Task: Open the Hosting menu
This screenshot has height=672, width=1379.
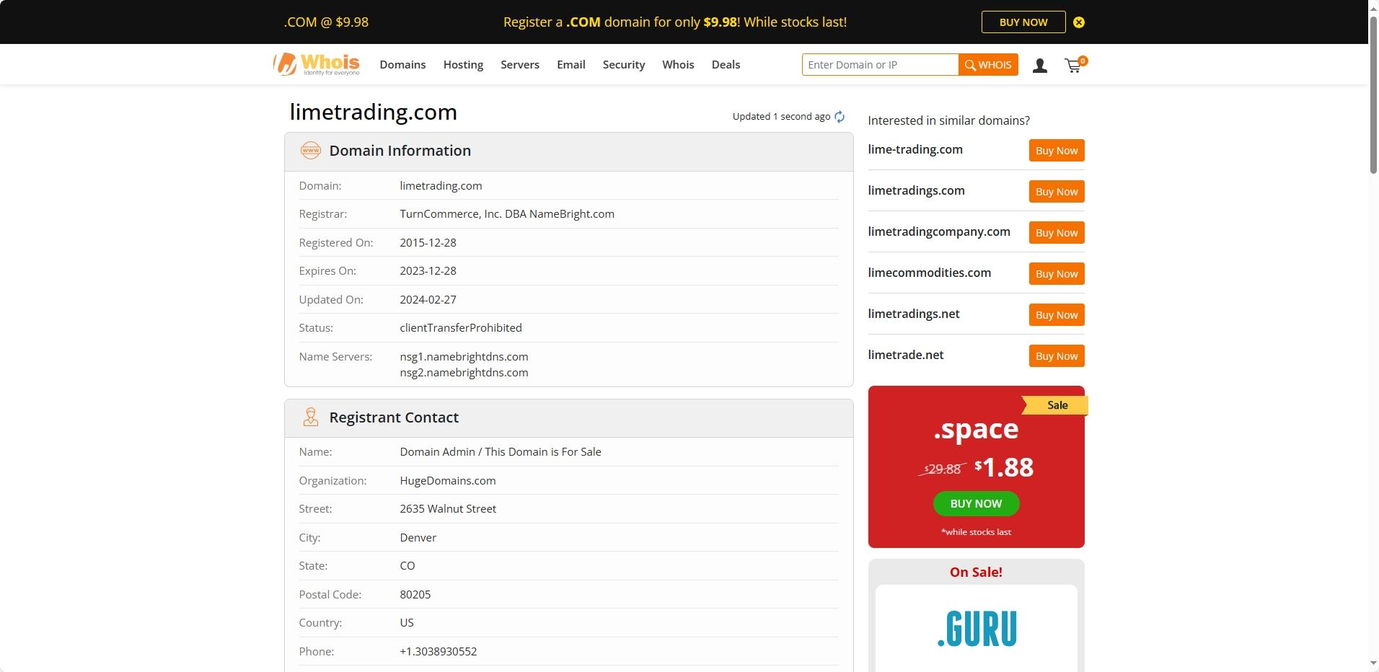Action: click(463, 65)
